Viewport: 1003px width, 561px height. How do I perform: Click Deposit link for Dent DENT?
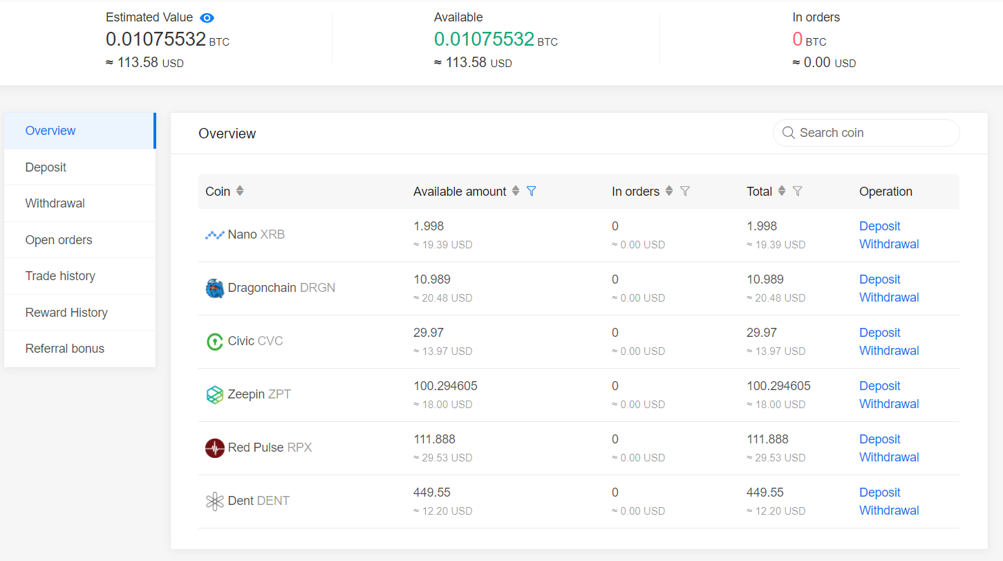(x=879, y=493)
